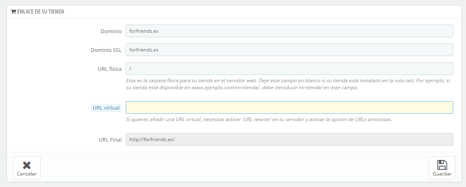
Task: Click the shopping cart icon in panel header
Action: (x=13, y=12)
